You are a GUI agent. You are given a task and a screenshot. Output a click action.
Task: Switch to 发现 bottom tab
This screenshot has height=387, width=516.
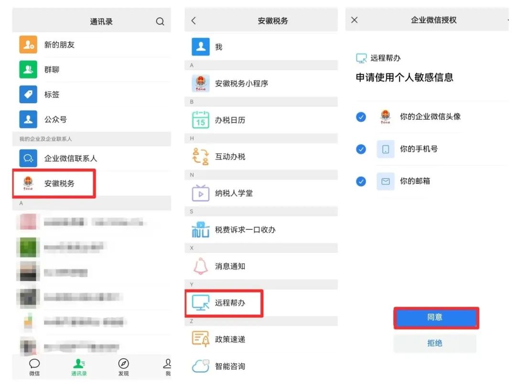click(123, 367)
